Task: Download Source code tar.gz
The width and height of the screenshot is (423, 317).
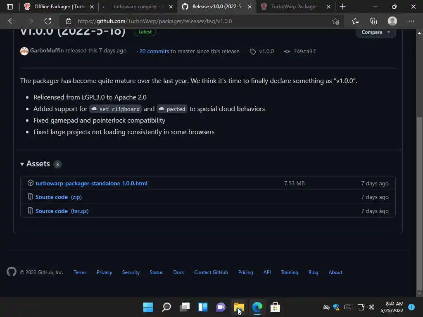Action: (x=62, y=211)
